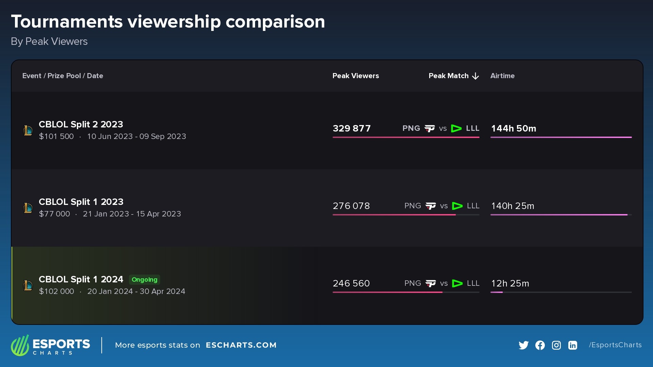Click League of Legends icon for CBLOL Split 1 2023
This screenshot has width=653, height=367.
[28, 208]
